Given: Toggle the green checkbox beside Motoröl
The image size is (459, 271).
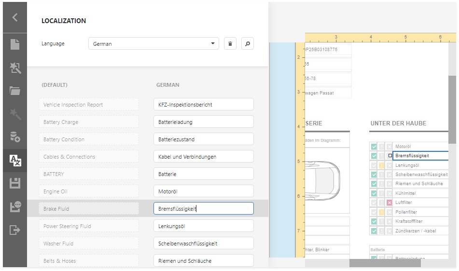Looking at the screenshot, I should pyautogui.click(x=374, y=147).
